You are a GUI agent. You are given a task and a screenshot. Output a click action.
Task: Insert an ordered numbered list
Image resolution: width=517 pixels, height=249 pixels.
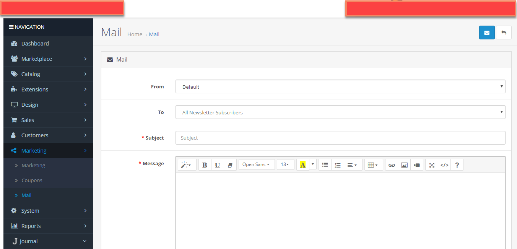click(338, 165)
